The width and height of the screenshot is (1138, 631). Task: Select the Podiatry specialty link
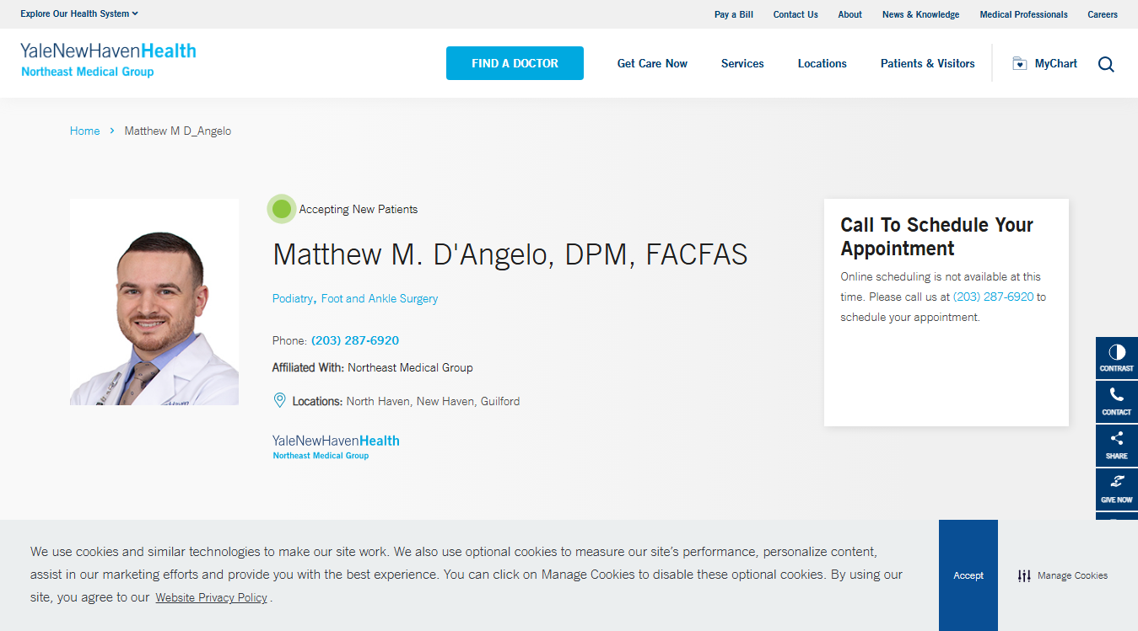[x=293, y=298]
